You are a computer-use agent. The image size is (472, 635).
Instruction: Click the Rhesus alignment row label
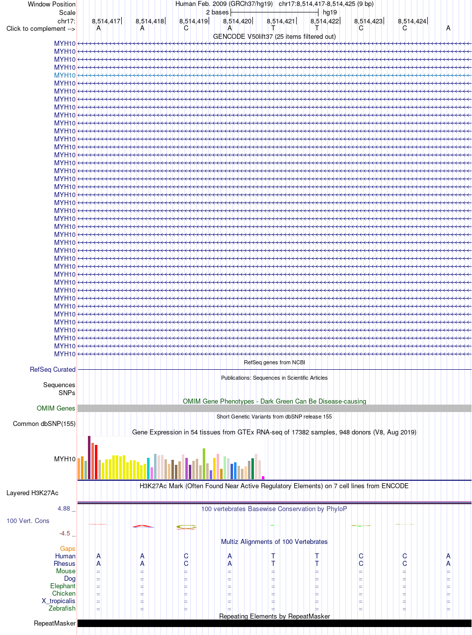tap(65, 564)
